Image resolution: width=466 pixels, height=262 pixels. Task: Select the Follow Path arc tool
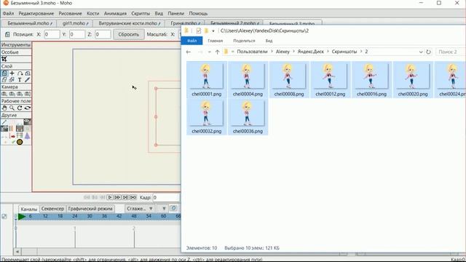[x=20, y=73]
